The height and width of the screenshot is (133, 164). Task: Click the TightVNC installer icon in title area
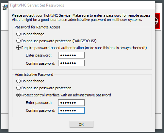(x=5, y=7)
